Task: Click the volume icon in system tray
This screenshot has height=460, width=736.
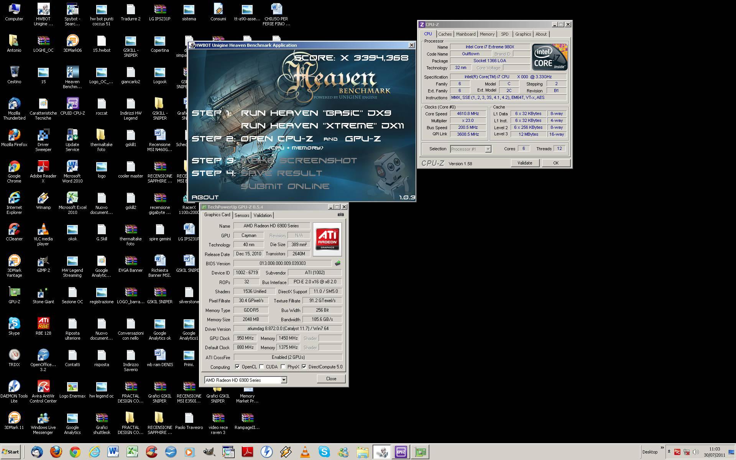Action: click(x=696, y=452)
